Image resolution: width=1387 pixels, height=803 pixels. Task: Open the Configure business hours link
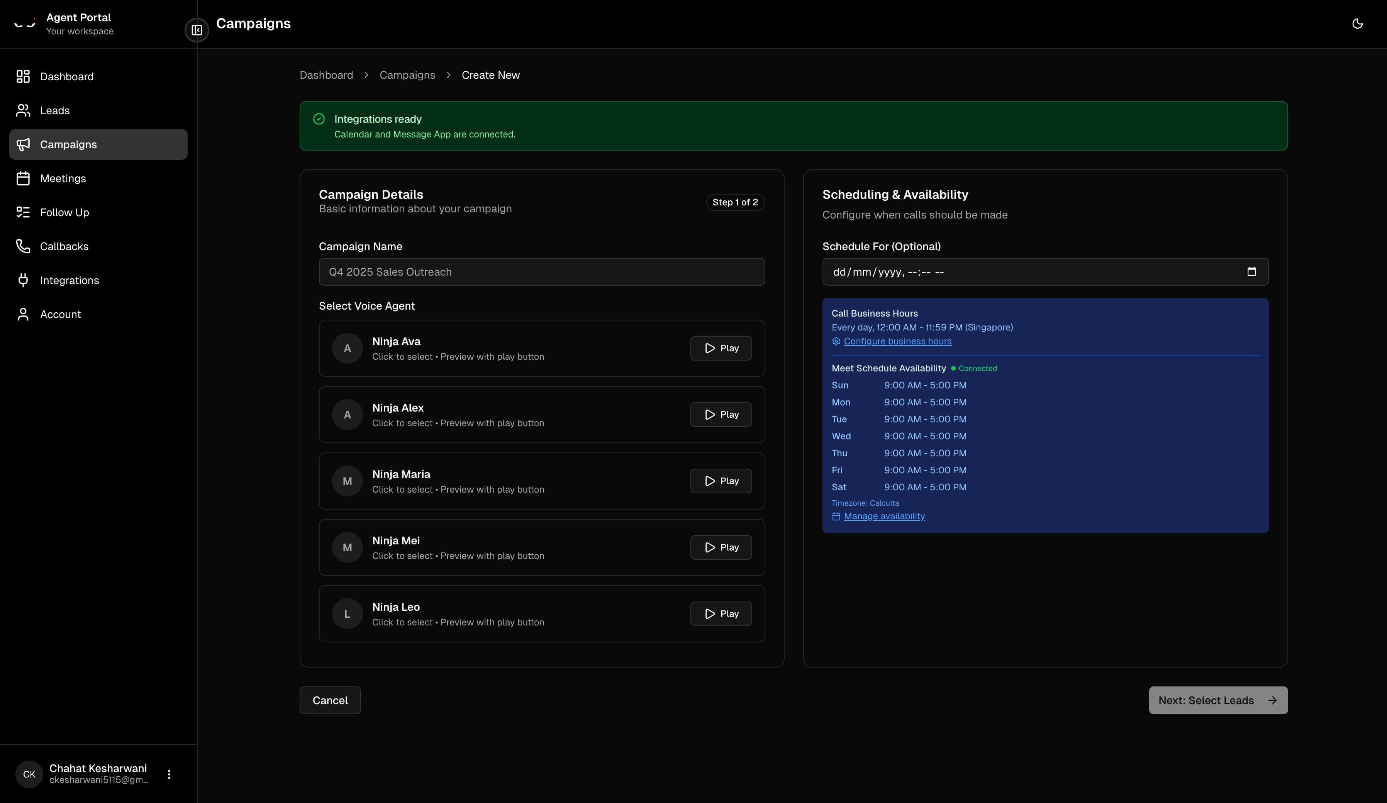point(898,341)
